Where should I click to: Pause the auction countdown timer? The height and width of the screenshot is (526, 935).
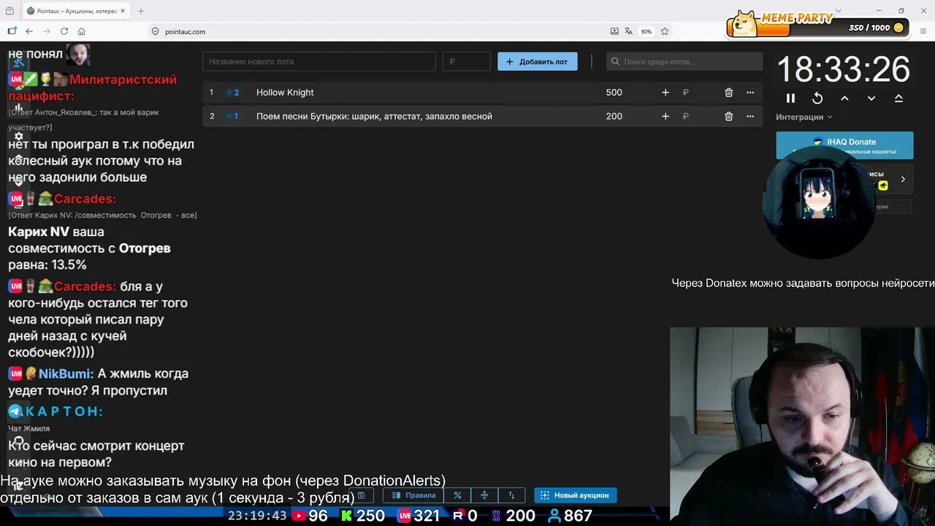790,98
